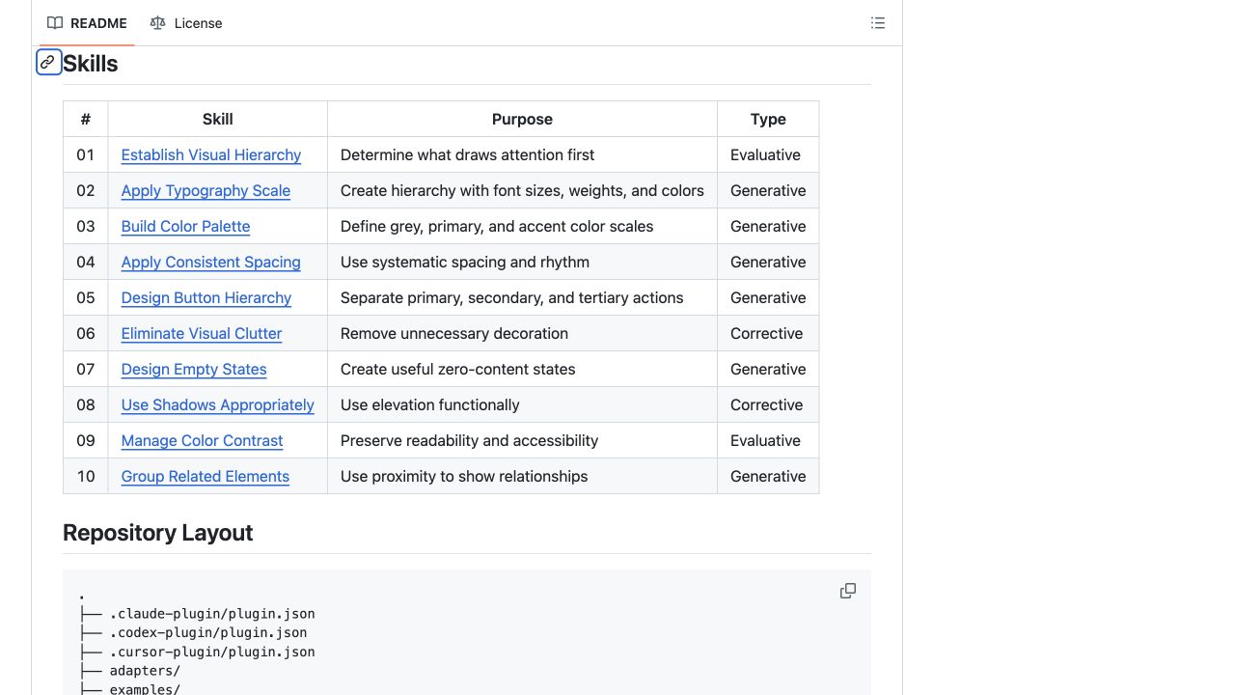Copy the repository layout code block
1235x695 pixels.
point(848,591)
